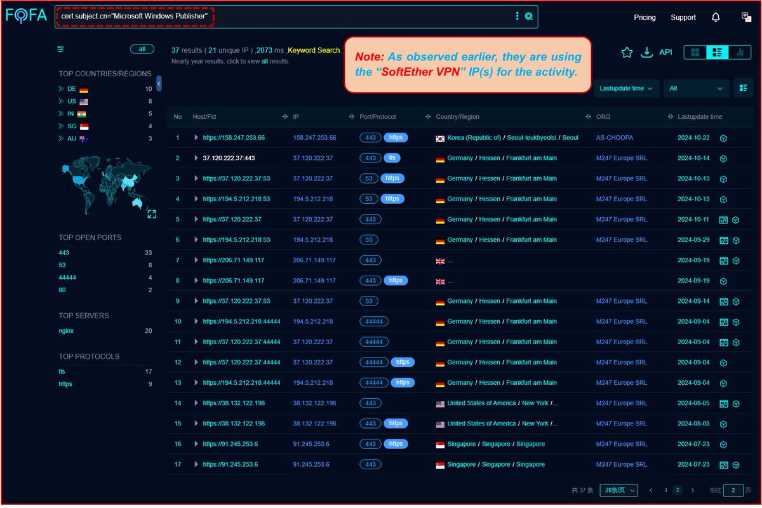762x508 pixels.
Task: Sort by Country/Region column header icon
Action: tap(587, 117)
